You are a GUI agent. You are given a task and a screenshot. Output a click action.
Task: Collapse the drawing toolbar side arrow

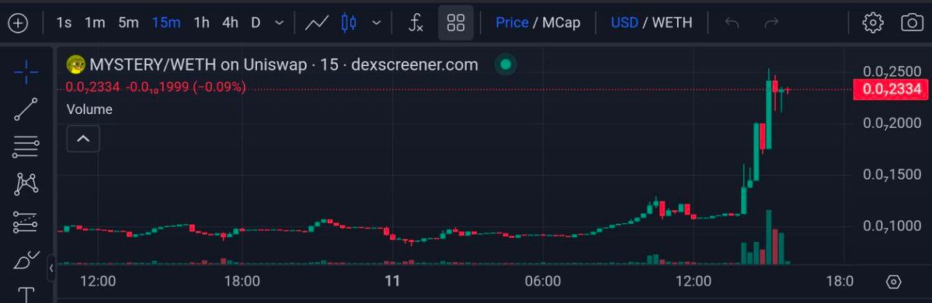(x=51, y=269)
